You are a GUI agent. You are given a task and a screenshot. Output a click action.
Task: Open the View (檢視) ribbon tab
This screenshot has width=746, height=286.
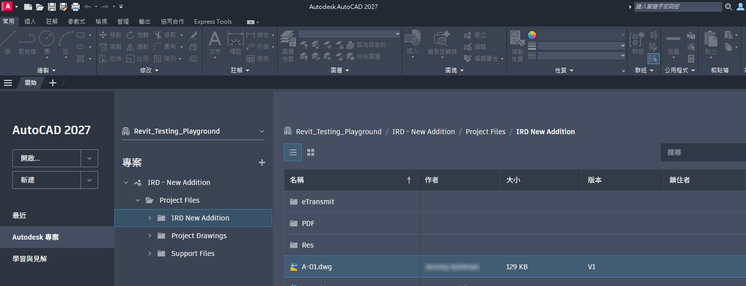coord(101,22)
